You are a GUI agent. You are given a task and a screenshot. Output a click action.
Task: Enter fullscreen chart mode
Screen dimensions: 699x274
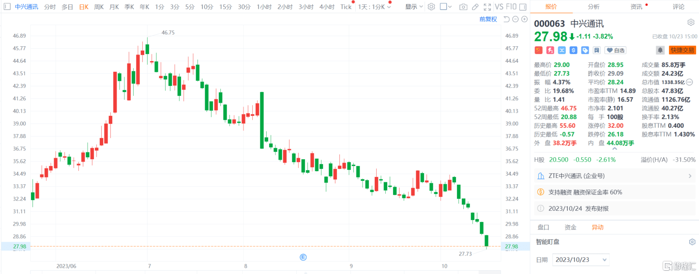(486, 7)
